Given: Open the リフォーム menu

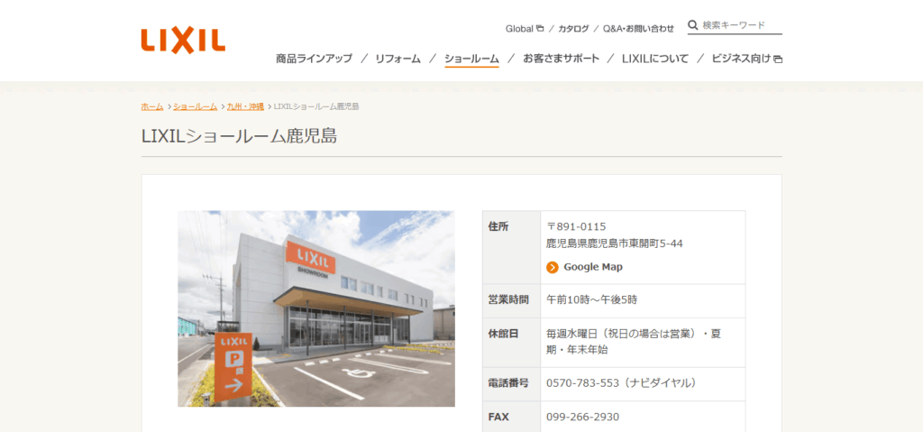Looking at the screenshot, I should 398,59.
